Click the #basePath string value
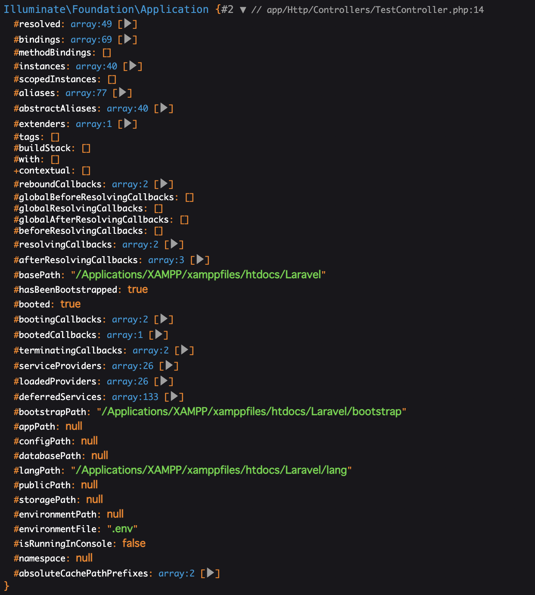The height and width of the screenshot is (595, 535). tap(199, 275)
